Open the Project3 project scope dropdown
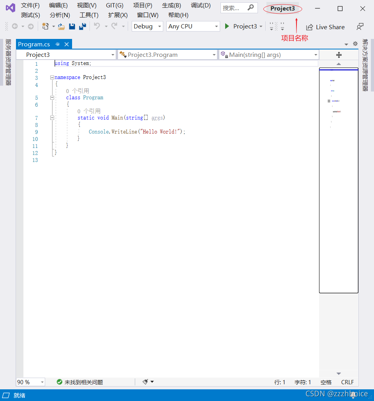Screen dimensions: 374x401 tap(66, 55)
